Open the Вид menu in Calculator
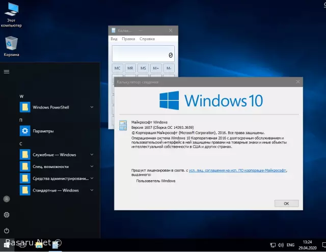The image size is (326, 252). tap(114, 39)
